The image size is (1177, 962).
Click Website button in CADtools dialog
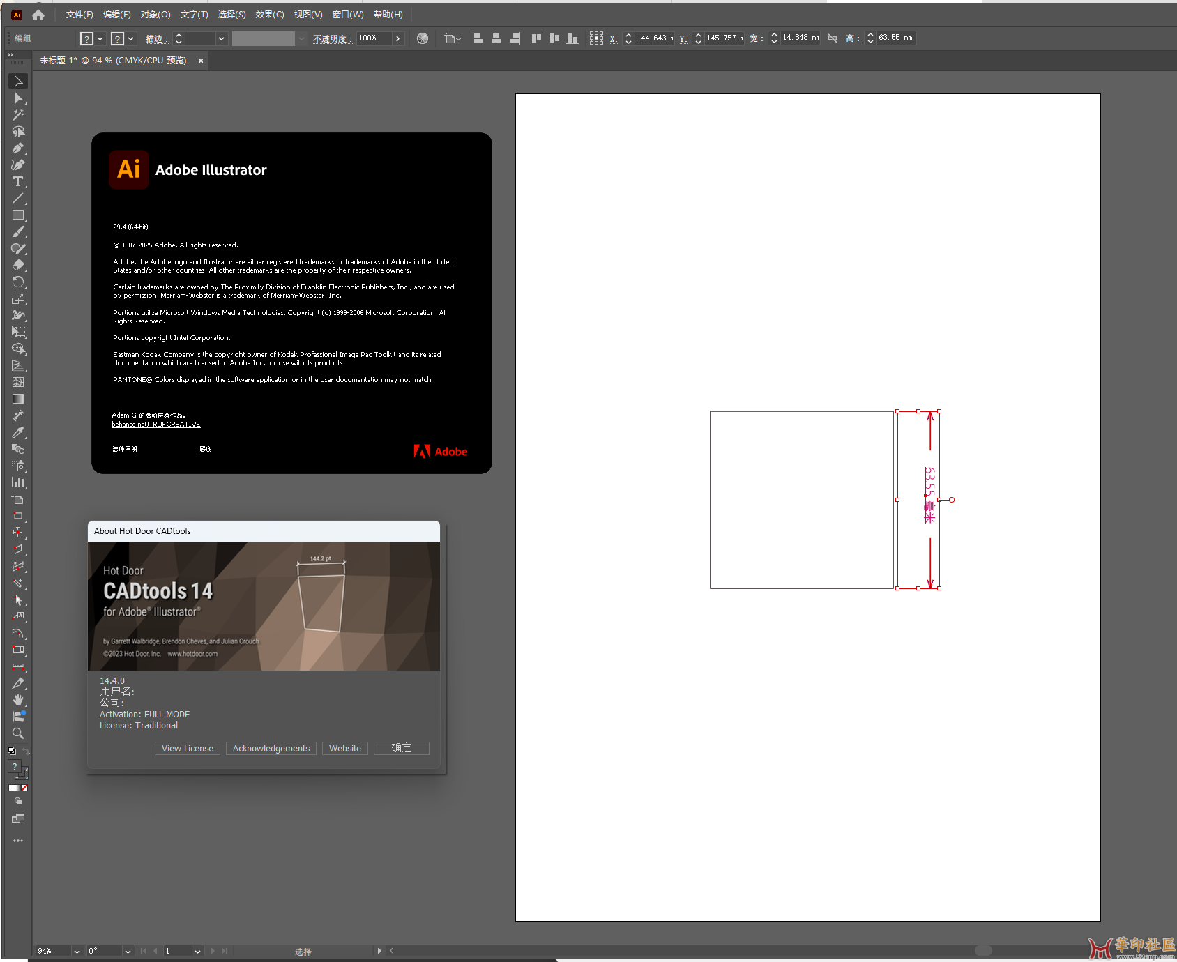tap(345, 749)
